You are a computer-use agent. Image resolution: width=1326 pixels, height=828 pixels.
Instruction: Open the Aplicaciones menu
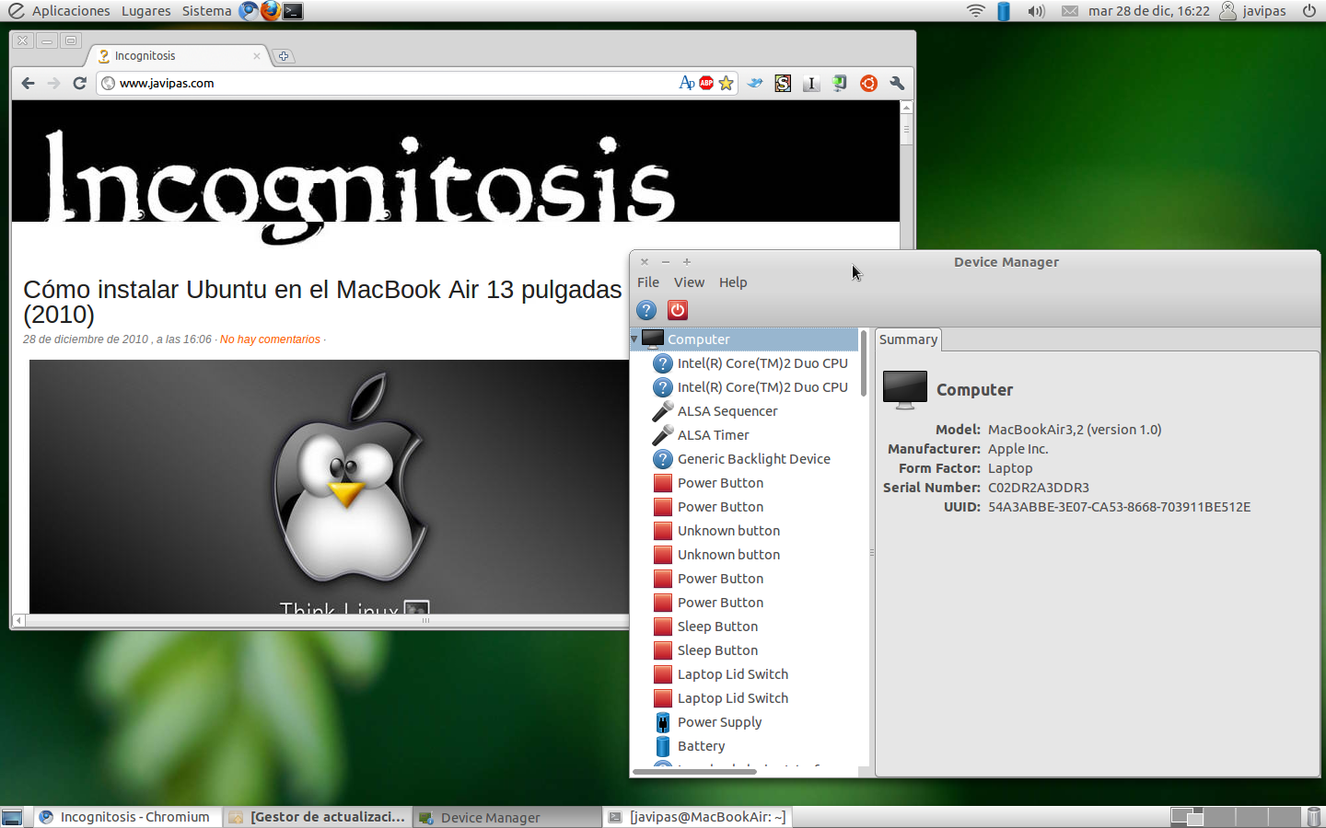click(70, 11)
